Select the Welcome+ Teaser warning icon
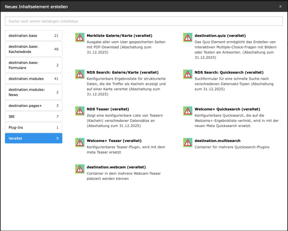 click(79, 142)
